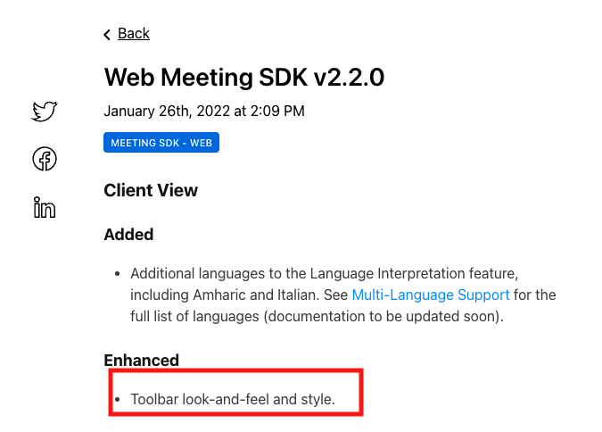Click the 2:09 PM timestamp

pyautogui.click(x=276, y=112)
